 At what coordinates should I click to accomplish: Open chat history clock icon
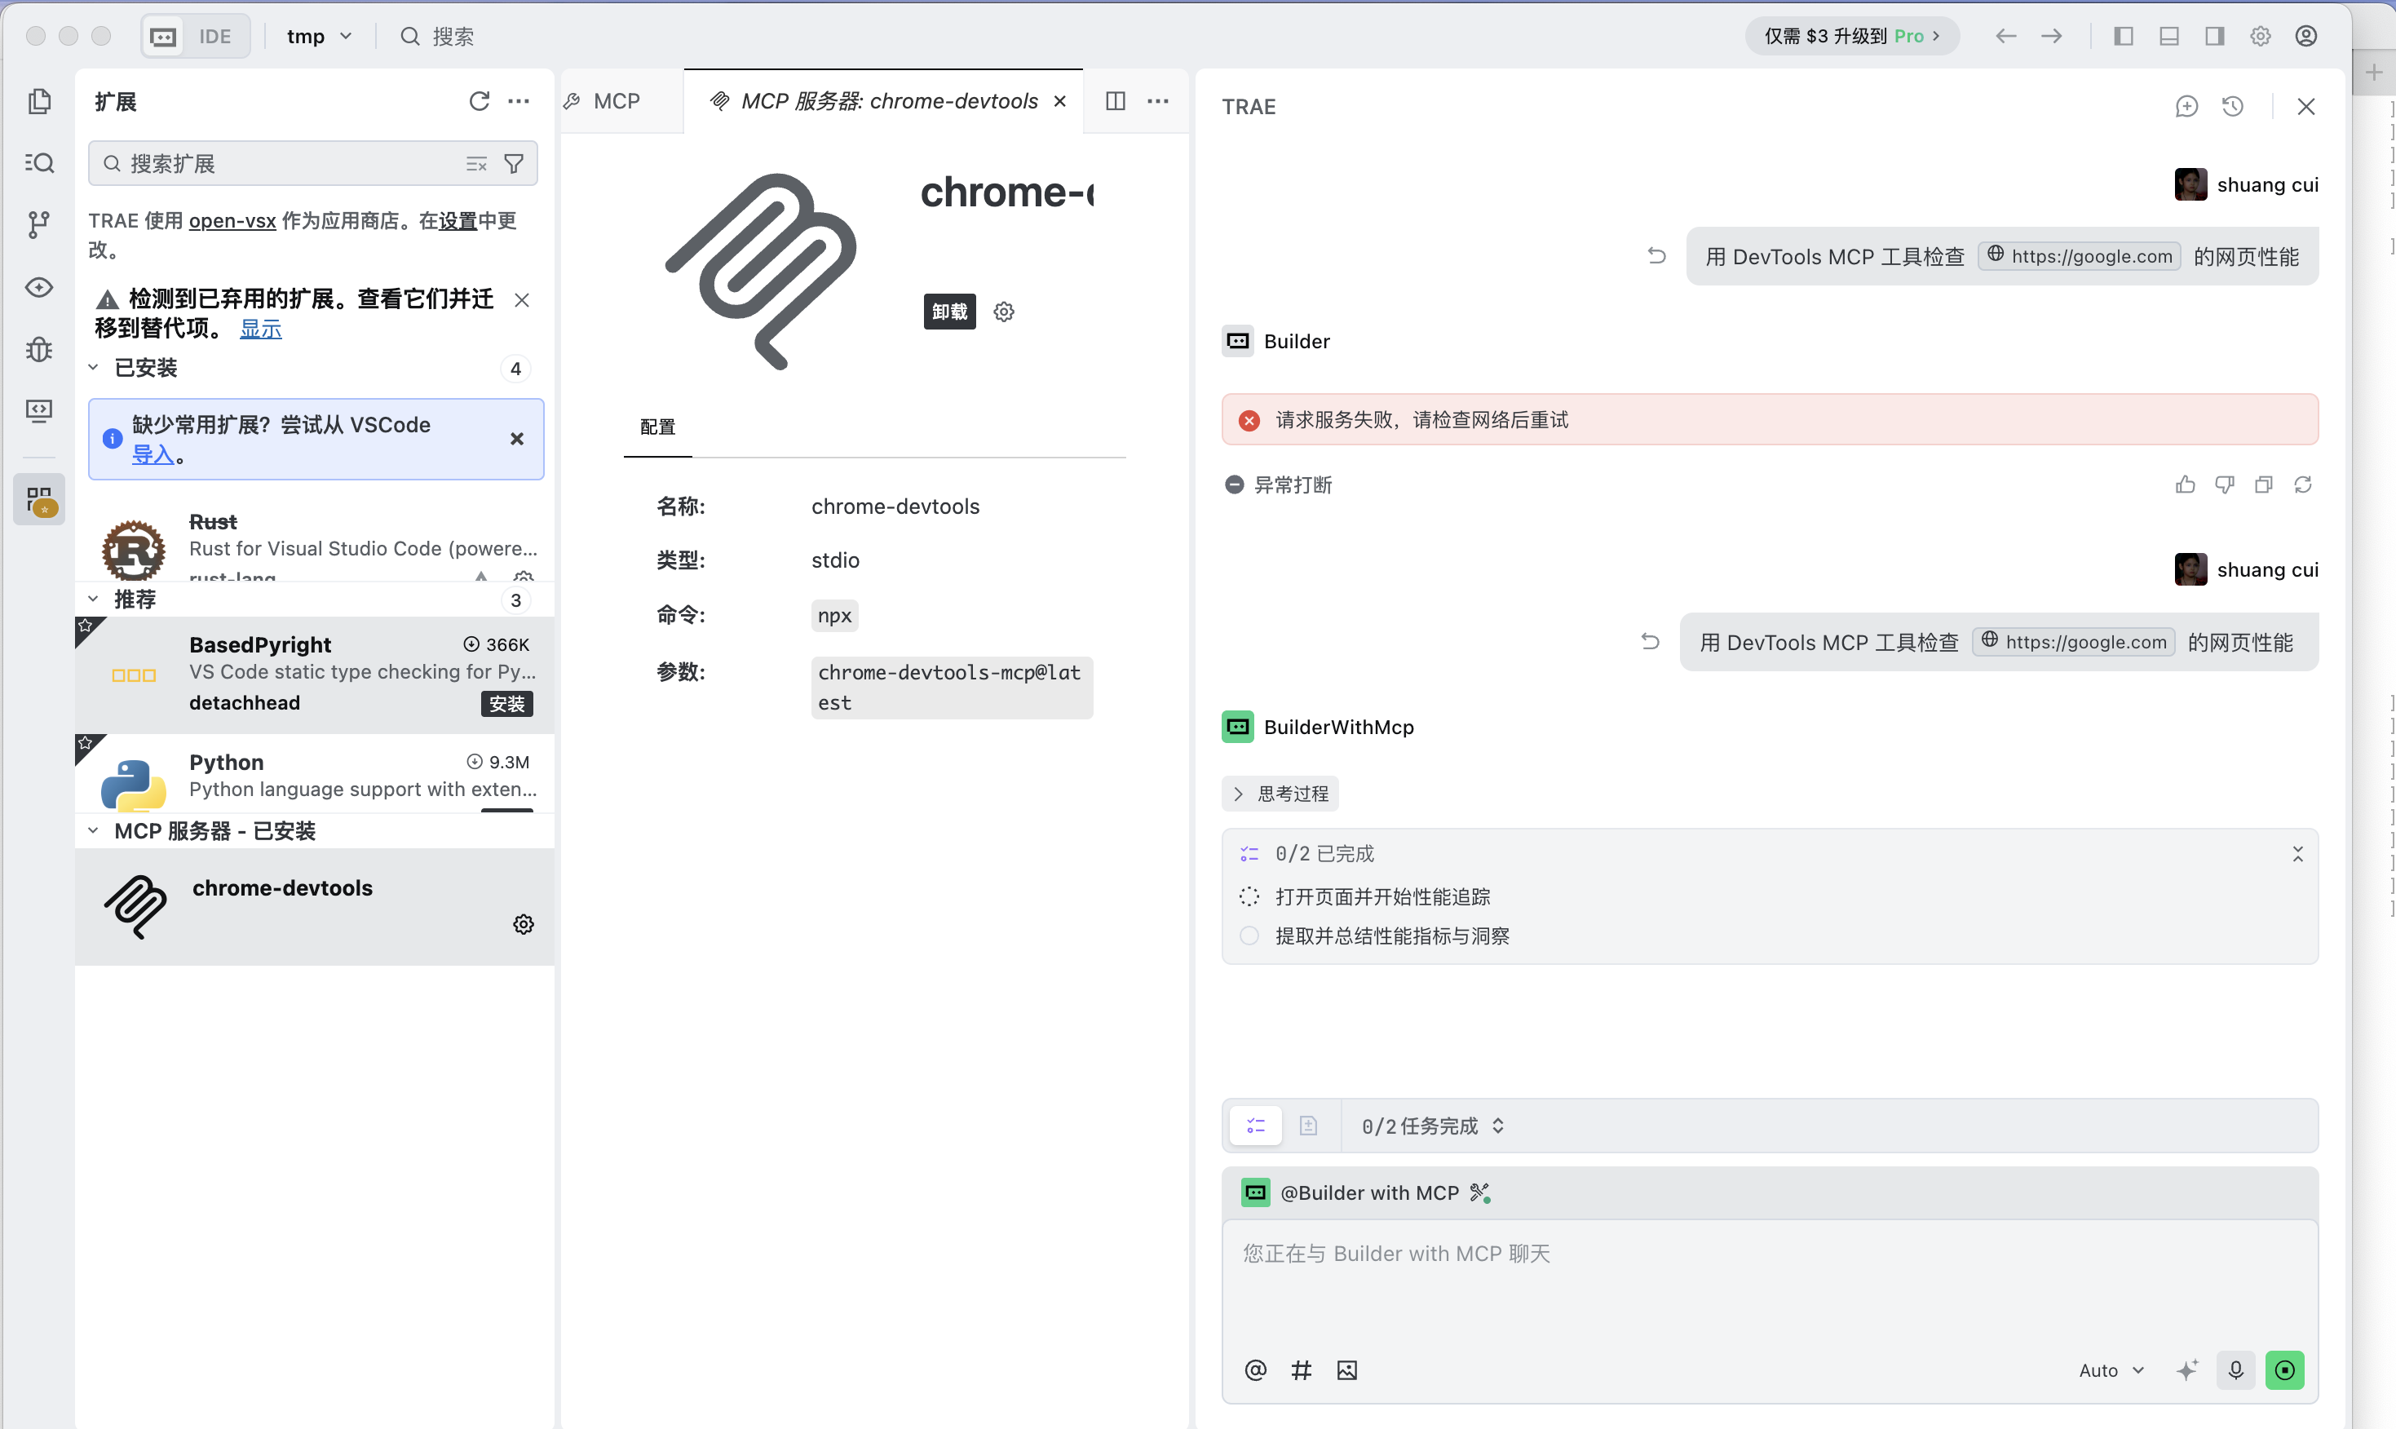(2232, 106)
